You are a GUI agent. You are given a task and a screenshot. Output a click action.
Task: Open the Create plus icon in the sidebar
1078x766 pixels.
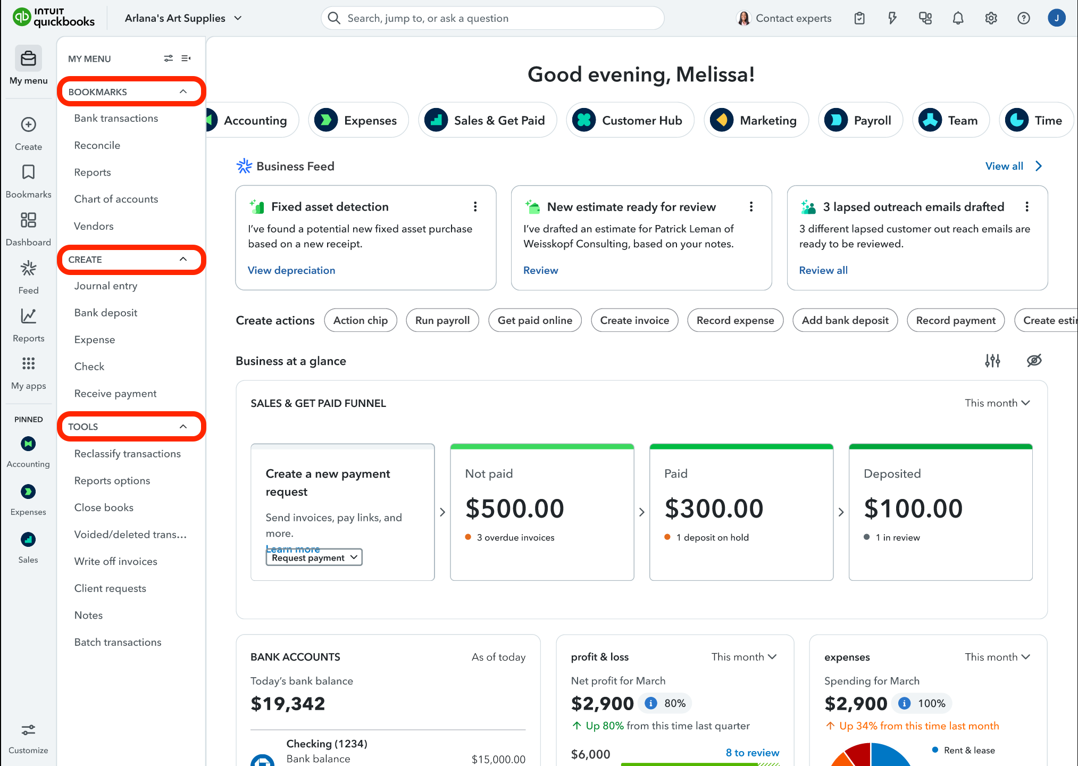coord(28,125)
